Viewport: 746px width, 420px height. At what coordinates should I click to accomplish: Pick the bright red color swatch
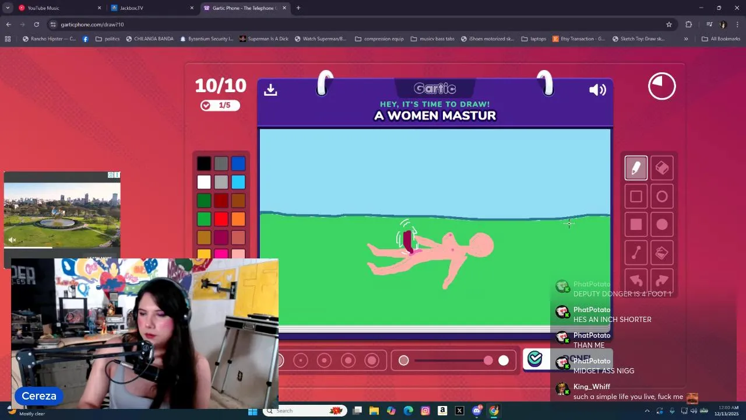tap(221, 219)
